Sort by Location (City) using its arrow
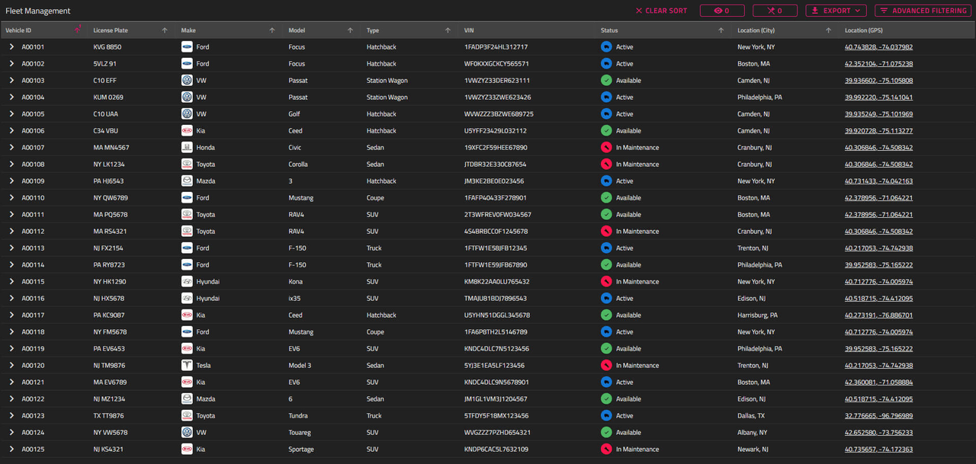The height and width of the screenshot is (464, 976). 828,30
